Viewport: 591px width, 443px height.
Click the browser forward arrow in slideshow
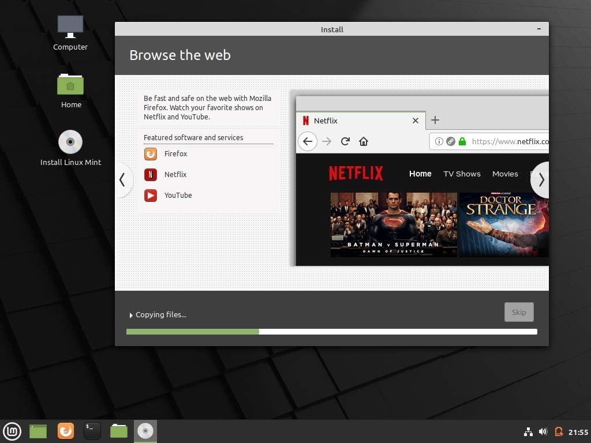[327, 141]
